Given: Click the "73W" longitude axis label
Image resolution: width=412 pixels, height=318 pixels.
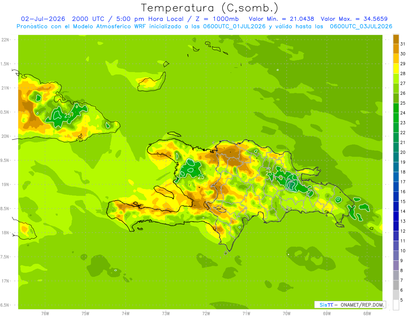Looking at the screenshot, I should [x=166, y=314].
